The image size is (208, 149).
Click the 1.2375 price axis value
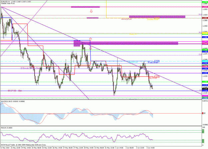coord(205,54)
